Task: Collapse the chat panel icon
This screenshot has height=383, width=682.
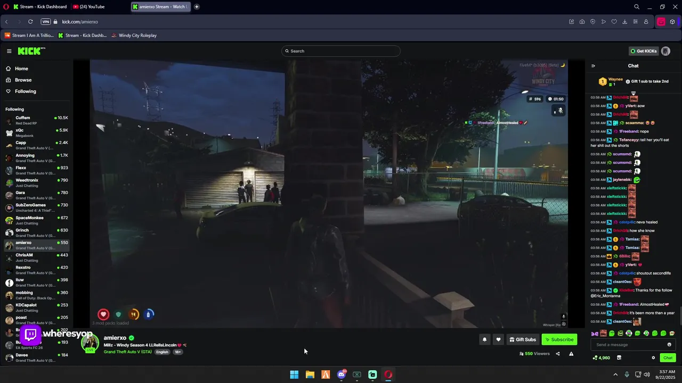Action: click(593, 66)
